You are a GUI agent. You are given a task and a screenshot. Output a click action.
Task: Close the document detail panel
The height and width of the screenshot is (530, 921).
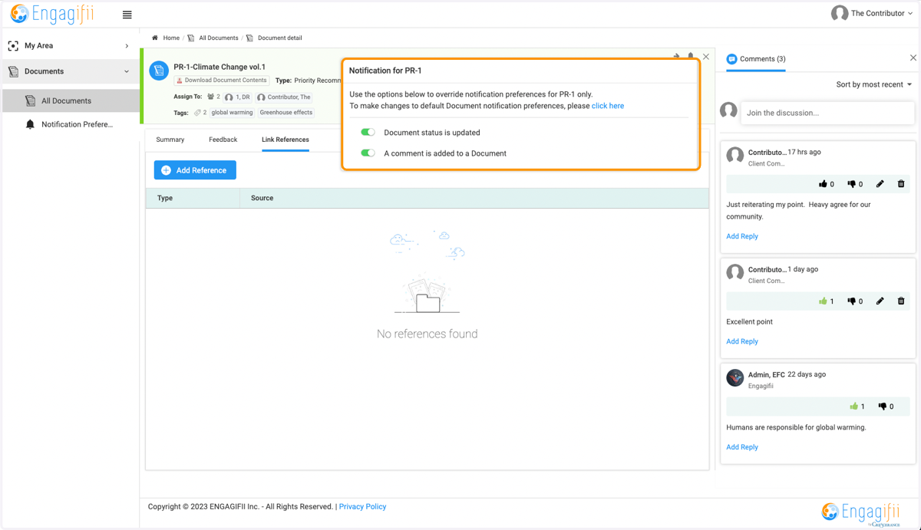(706, 57)
